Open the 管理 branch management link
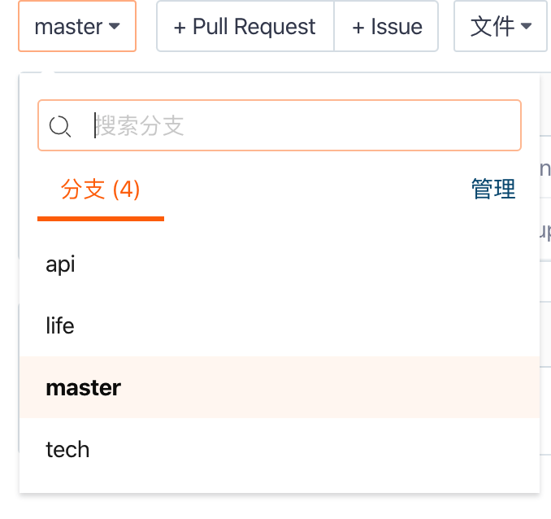The height and width of the screenshot is (519, 551). point(493,190)
